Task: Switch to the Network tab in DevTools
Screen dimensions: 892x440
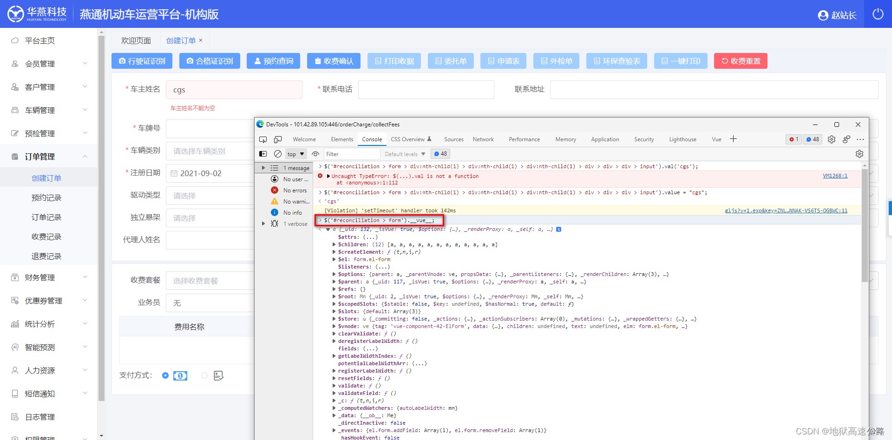Action: click(483, 139)
